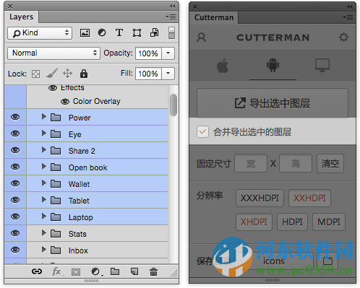Select the Layers panel tab
Viewport: 360px width, 288px height.
[x=22, y=17]
